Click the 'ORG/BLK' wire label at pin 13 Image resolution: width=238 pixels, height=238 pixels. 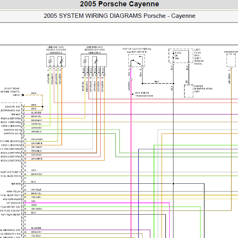pyautogui.click(x=36, y=151)
